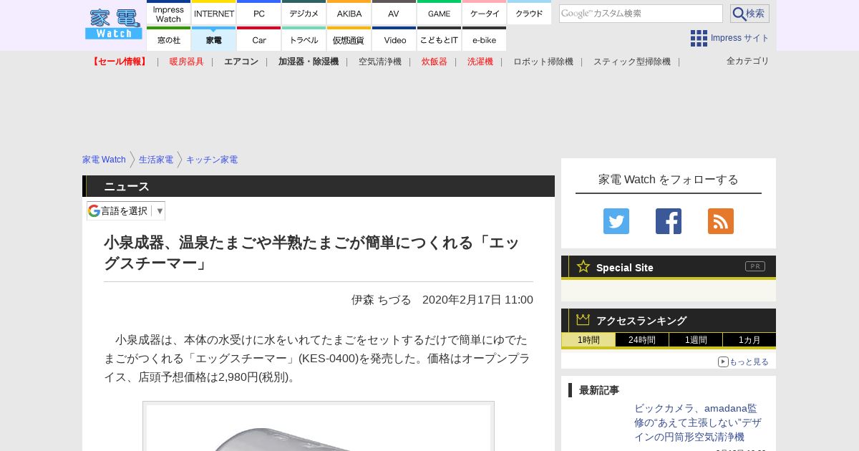
Task: Open the デジカメ Watch tab
Action: click(304, 13)
